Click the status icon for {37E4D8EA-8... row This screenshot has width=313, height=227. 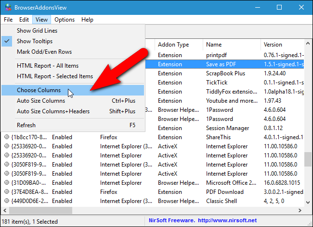(7, 191)
